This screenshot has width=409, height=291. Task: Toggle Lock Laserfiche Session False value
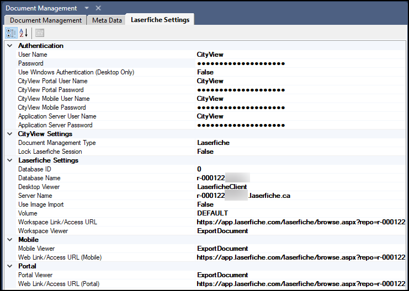[300, 152]
